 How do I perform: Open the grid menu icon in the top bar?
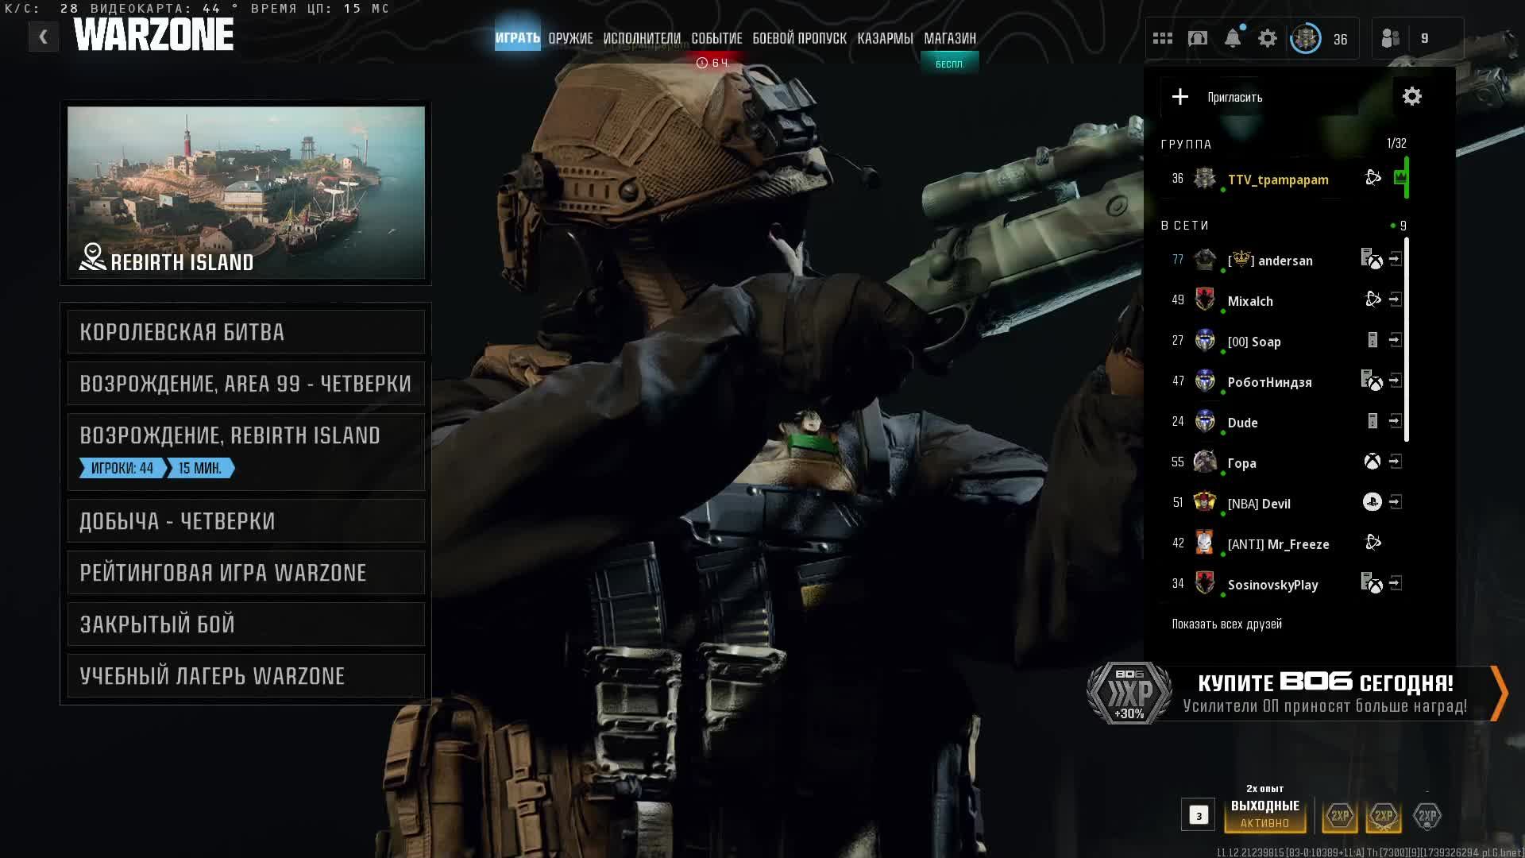point(1163,38)
